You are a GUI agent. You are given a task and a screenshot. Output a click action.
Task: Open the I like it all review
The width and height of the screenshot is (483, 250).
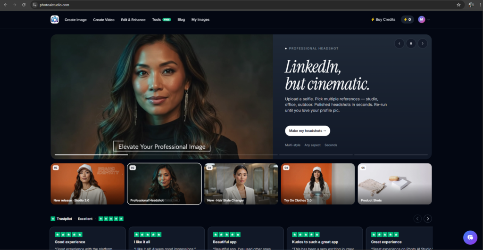point(167,238)
